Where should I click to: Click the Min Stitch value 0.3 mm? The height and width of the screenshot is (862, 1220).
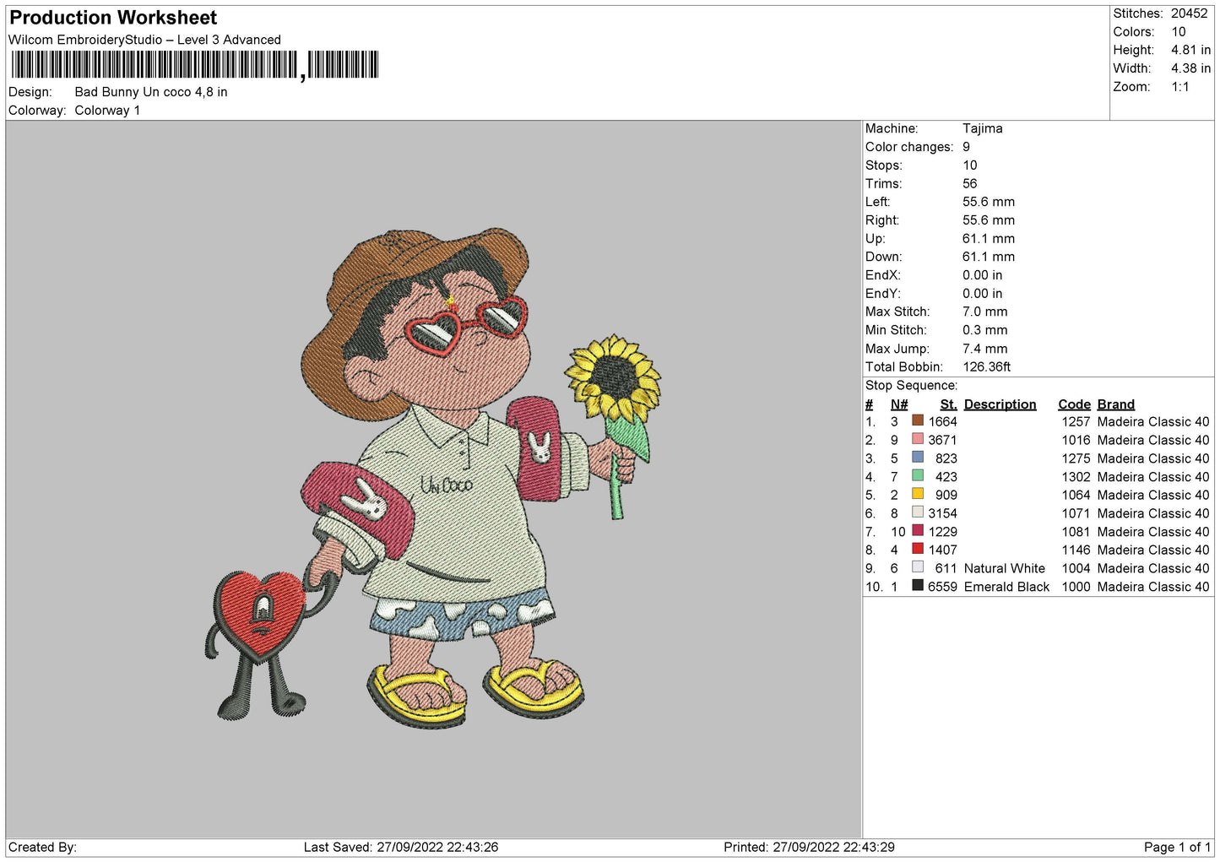(985, 330)
